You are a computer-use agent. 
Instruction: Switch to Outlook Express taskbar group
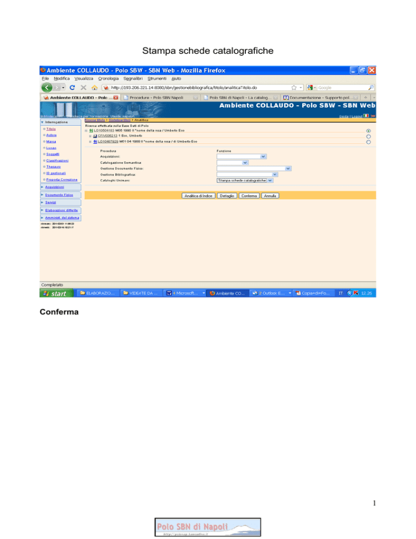(271, 293)
